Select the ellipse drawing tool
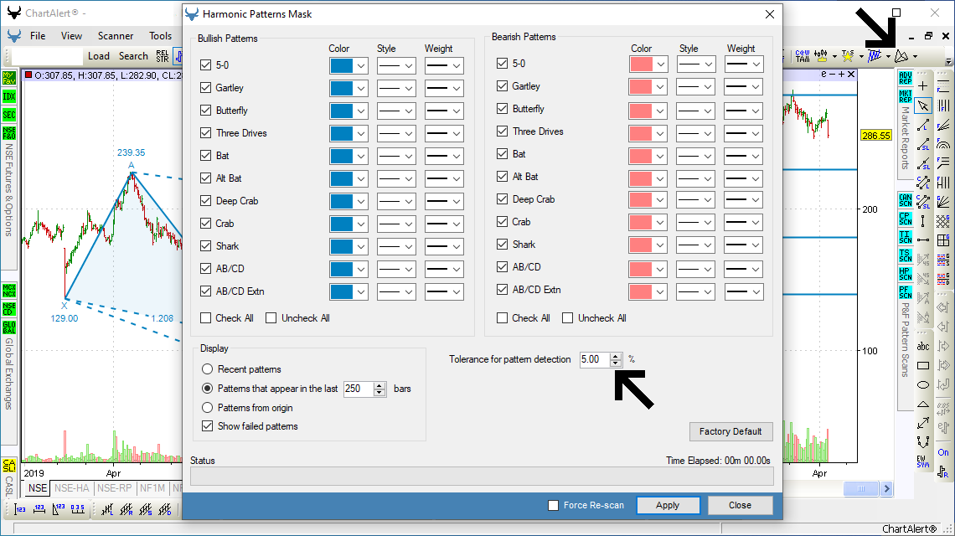955x536 pixels. 923,384
